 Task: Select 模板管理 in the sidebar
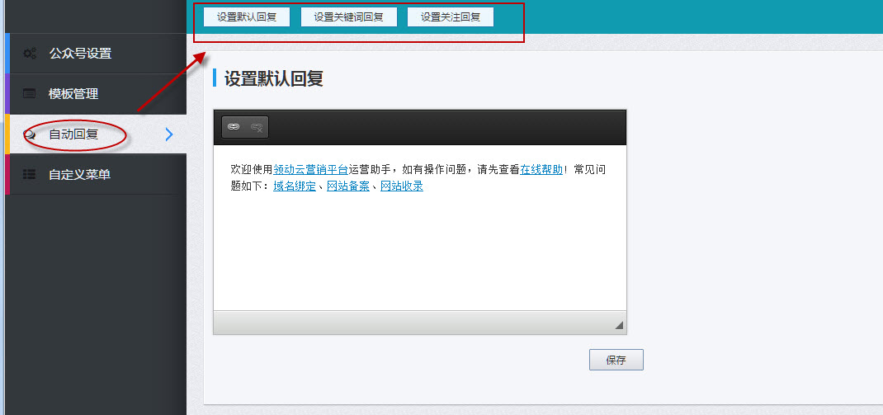[x=73, y=94]
